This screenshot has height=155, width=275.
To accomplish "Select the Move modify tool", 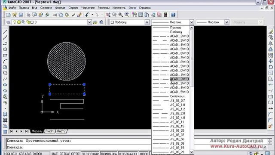I will coord(271,61).
